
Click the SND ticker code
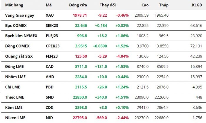click(50, 97)
